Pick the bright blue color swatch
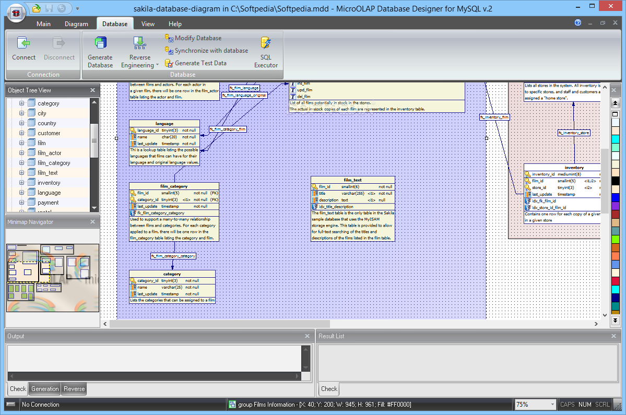Viewport: 626px width, 415px height. (x=615, y=197)
